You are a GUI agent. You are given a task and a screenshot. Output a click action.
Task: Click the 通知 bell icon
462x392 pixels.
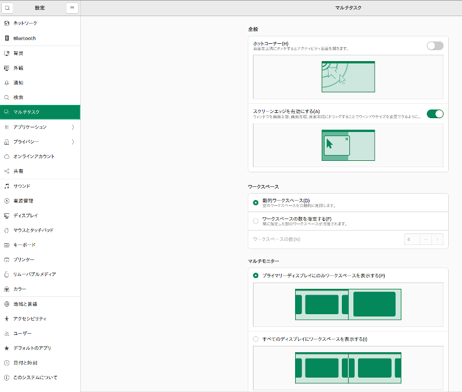[x=7, y=83]
